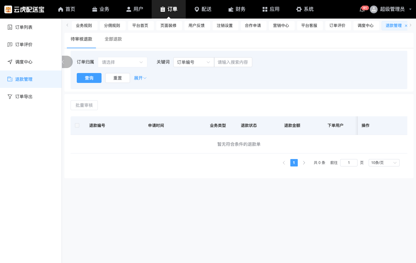
Task: Open the 配送 top navigation menu
Action: coord(203,9)
